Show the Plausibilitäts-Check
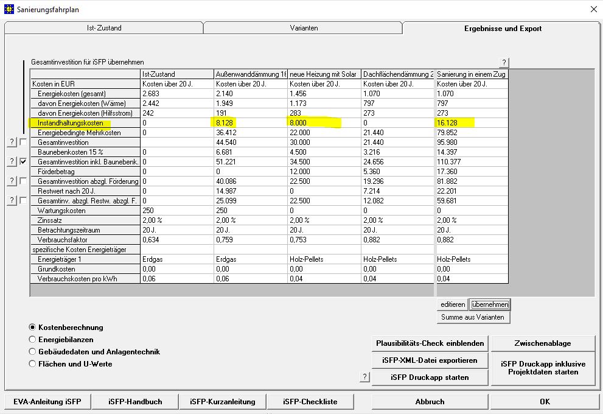 pyautogui.click(x=430, y=343)
